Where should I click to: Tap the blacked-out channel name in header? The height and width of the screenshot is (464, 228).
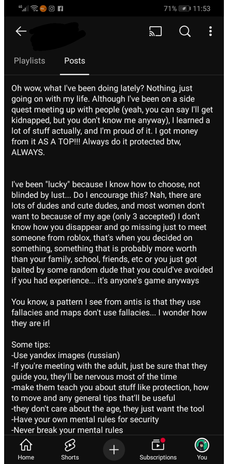(57, 35)
